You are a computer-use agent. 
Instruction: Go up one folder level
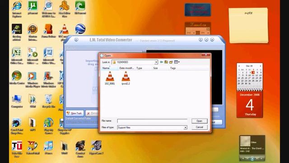pyautogui.click(x=166, y=62)
